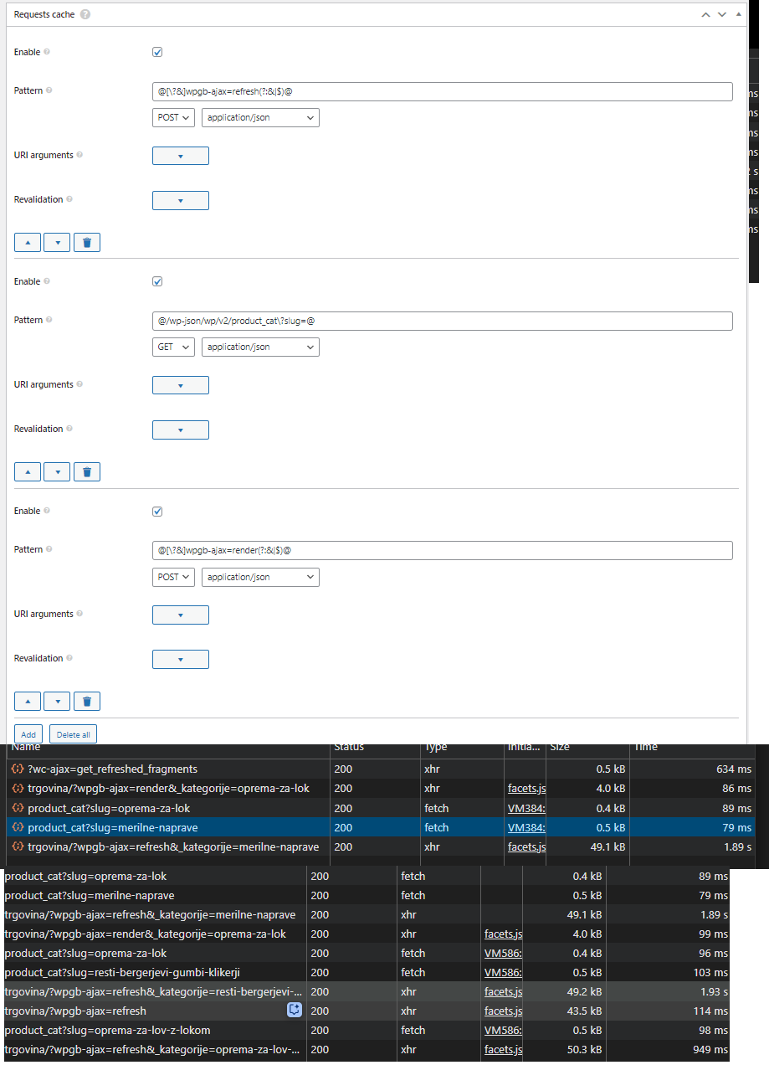Move the wpgb-ajax=render rule up
The image size is (769, 1065).
tap(28, 702)
